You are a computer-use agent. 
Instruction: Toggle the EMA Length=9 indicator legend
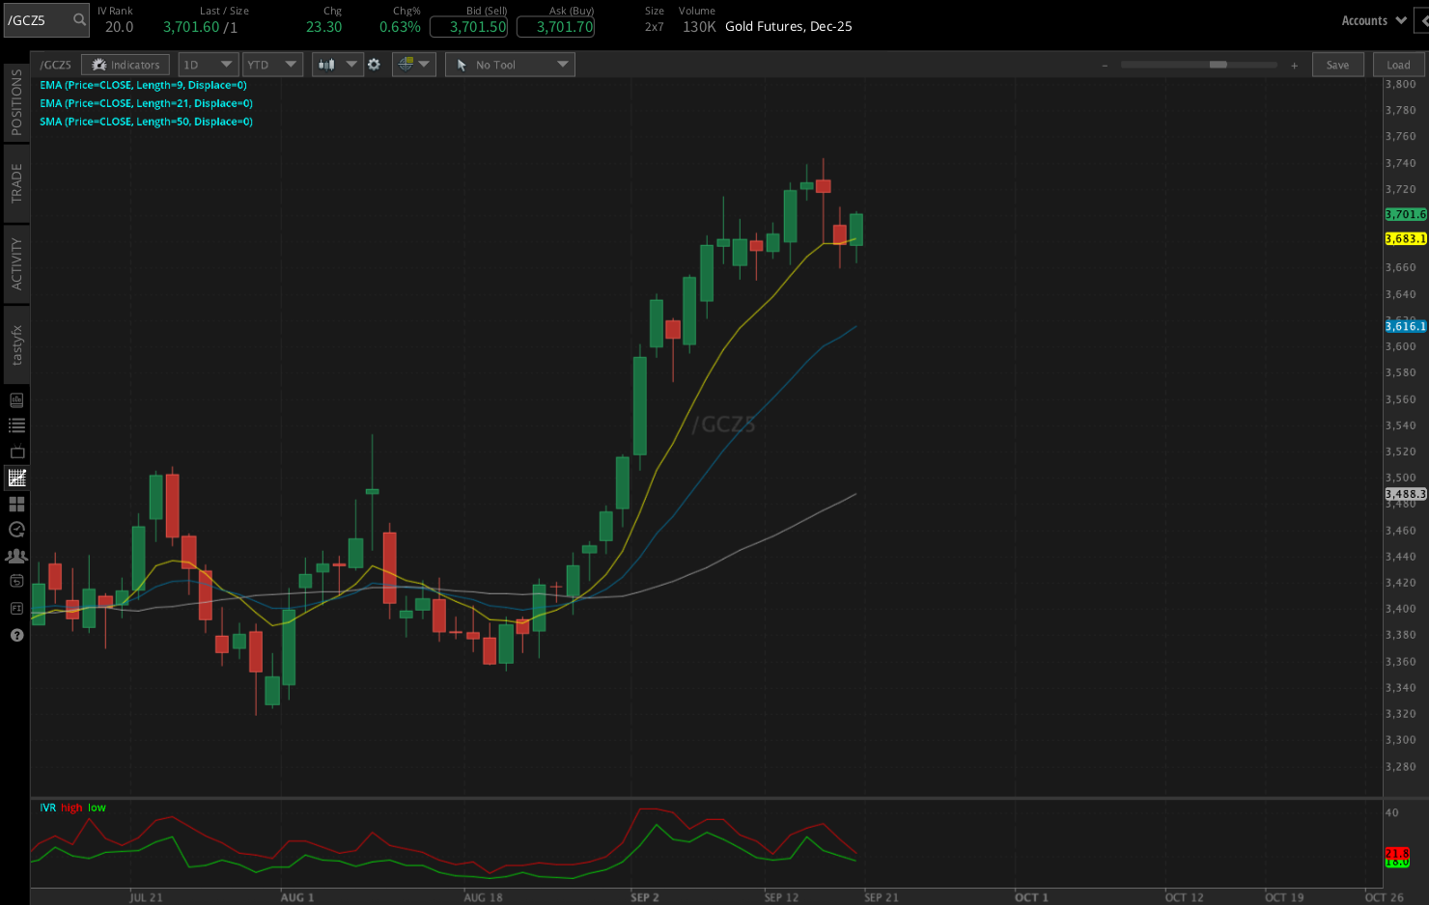pyautogui.click(x=143, y=85)
